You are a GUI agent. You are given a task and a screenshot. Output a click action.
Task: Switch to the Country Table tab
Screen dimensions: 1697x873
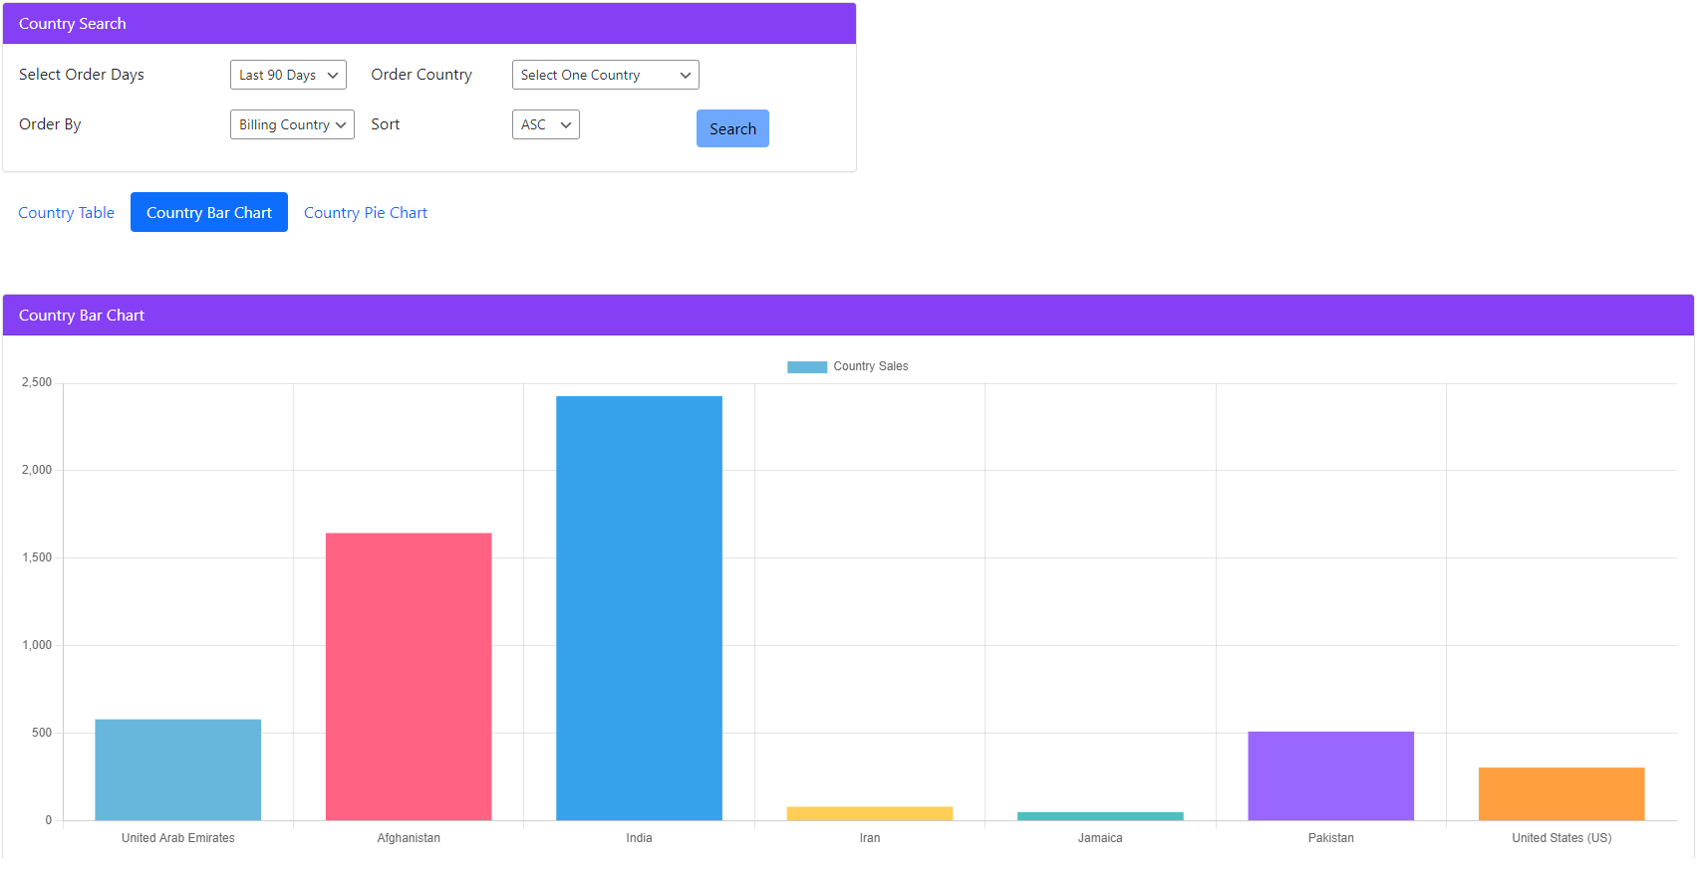pos(67,212)
